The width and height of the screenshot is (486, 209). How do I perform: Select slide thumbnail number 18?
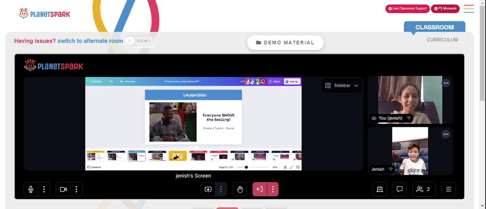point(239,156)
